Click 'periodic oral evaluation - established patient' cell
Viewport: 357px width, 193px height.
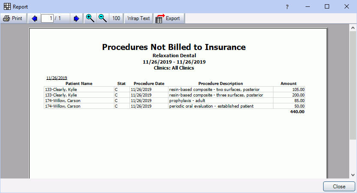coord(221,106)
